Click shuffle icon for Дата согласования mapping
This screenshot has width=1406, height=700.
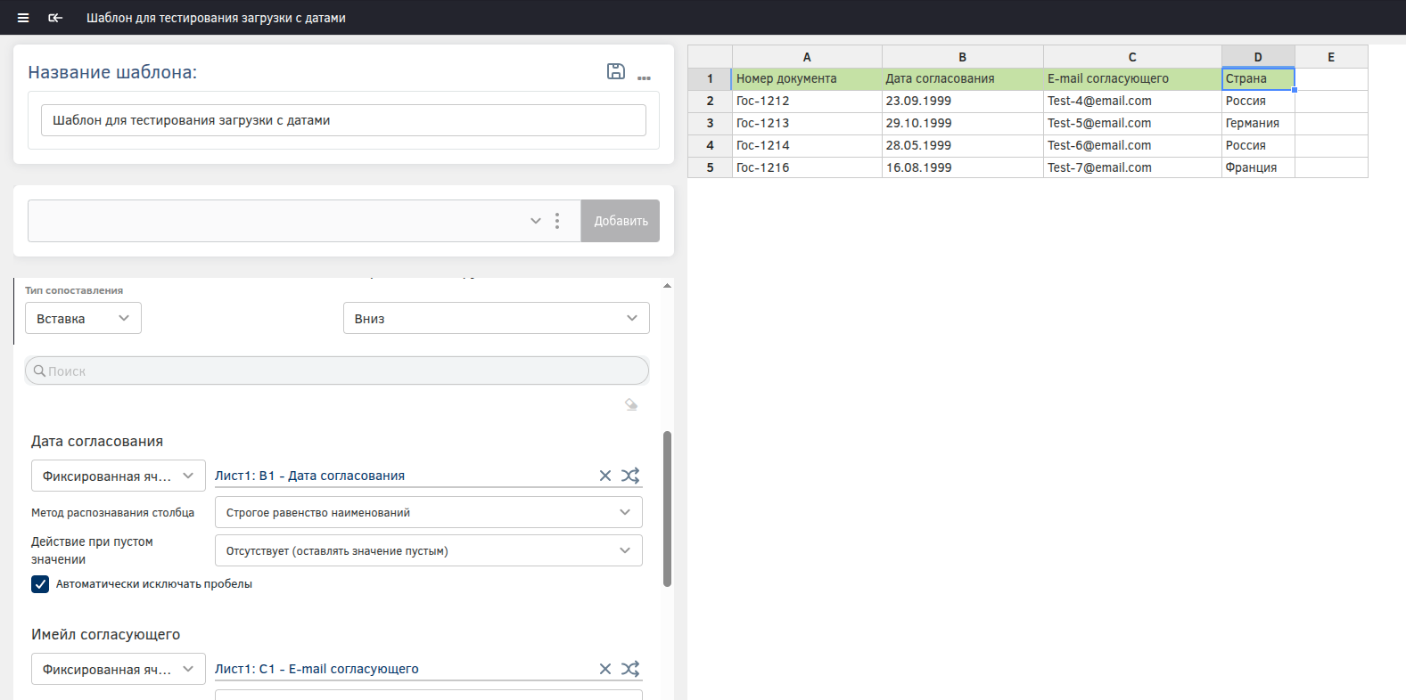pyautogui.click(x=630, y=476)
